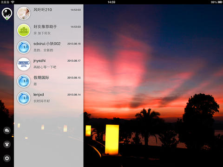Open conversation named sdxirui:小妖002
The height and width of the screenshot is (167, 223).
[49, 47]
